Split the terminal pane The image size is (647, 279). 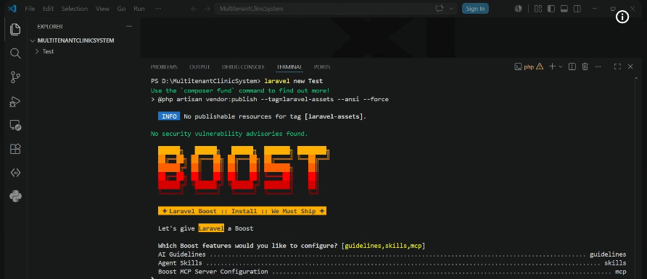click(x=572, y=66)
